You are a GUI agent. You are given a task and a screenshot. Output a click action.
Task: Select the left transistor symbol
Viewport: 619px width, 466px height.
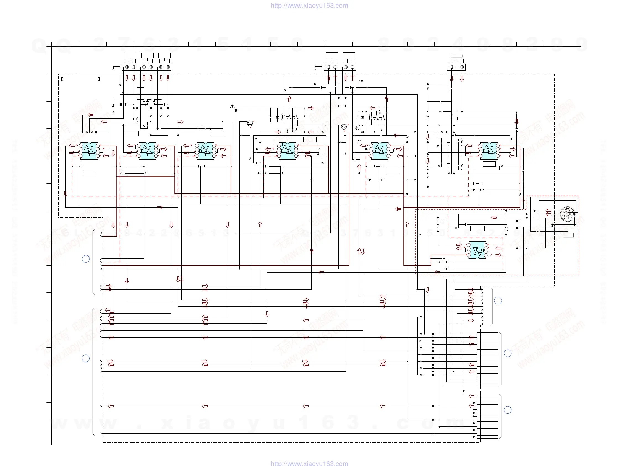coord(250,123)
